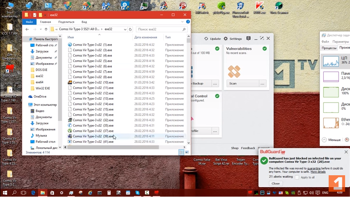Click Feedback link in BullGuard
The height and width of the screenshot is (197, 350).
(x=248, y=148)
